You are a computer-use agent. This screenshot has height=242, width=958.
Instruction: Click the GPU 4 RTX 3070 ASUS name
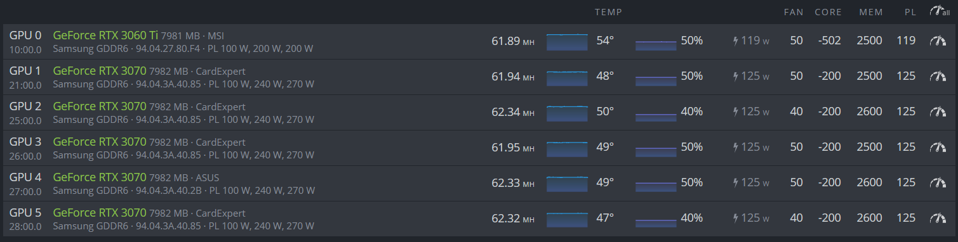100,177
